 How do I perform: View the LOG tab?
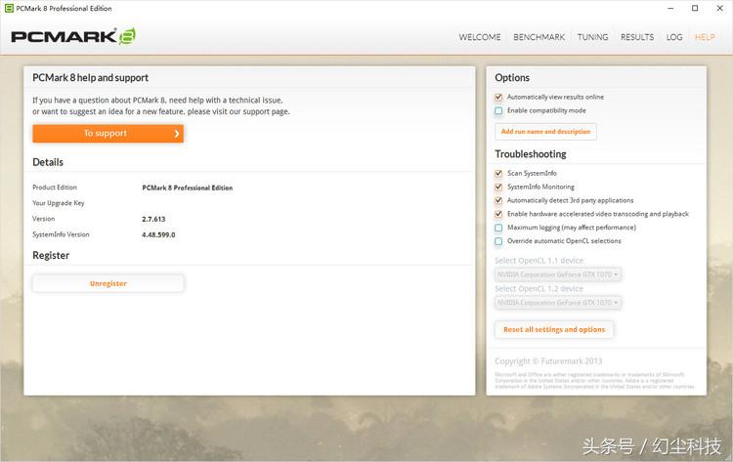674,37
